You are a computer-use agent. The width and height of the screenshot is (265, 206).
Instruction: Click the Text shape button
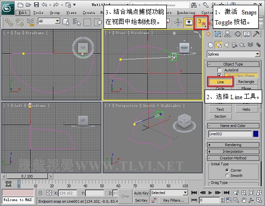tap(220, 110)
